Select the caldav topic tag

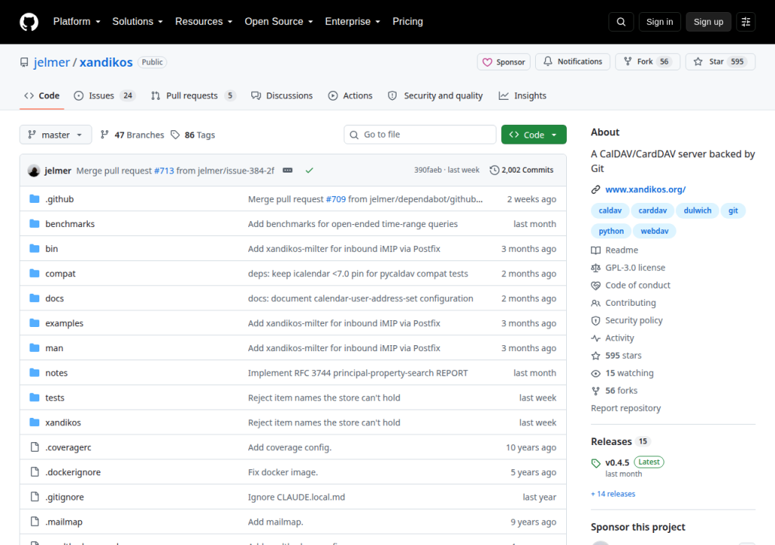610,210
